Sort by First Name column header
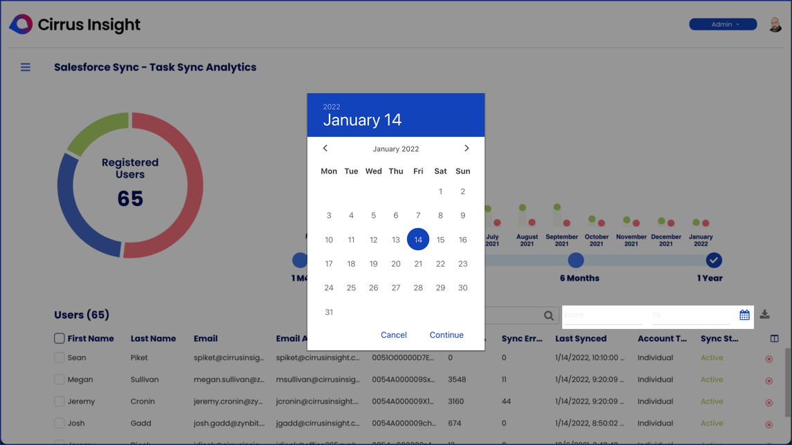Image resolution: width=792 pixels, height=445 pixels. (91, 339)
